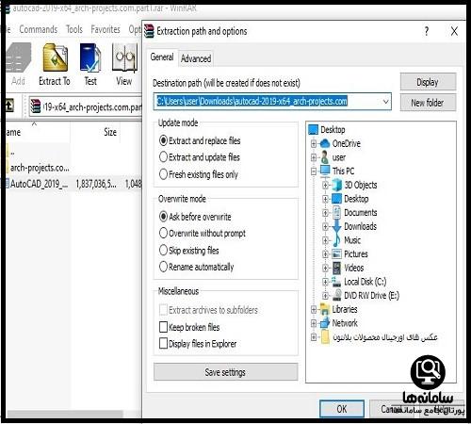Expand the Videos tree node
Image resolution: width=471 pixels, height=424 pixels.
[x=325, y=268]
